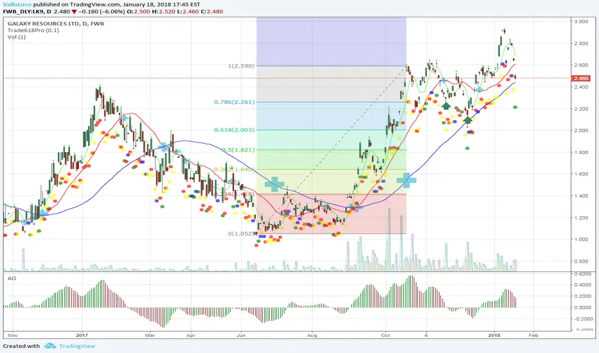Click the Apr date axis label

tap(191, 336)
